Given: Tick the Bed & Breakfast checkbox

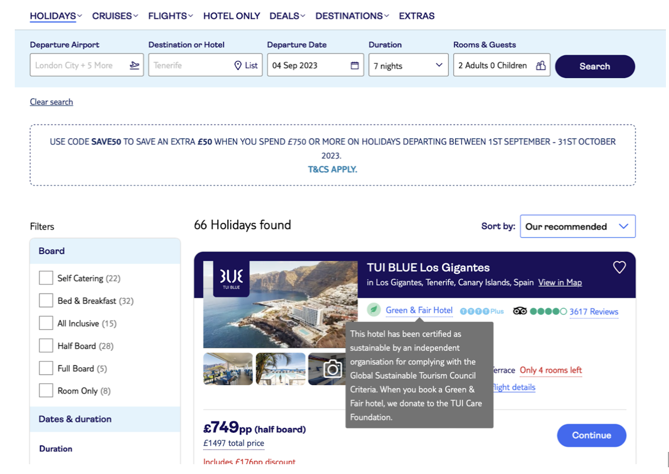Looking at the screenshot, I should (46, 301).
